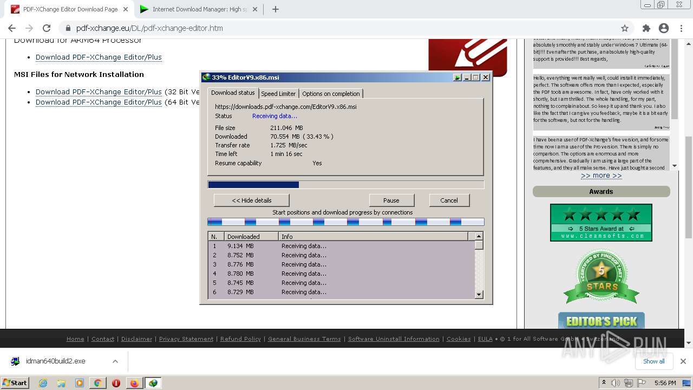Switch to the PDF-XChange Editor Download Page tab
Screen dimensions: 693x390
pos(70,9)
